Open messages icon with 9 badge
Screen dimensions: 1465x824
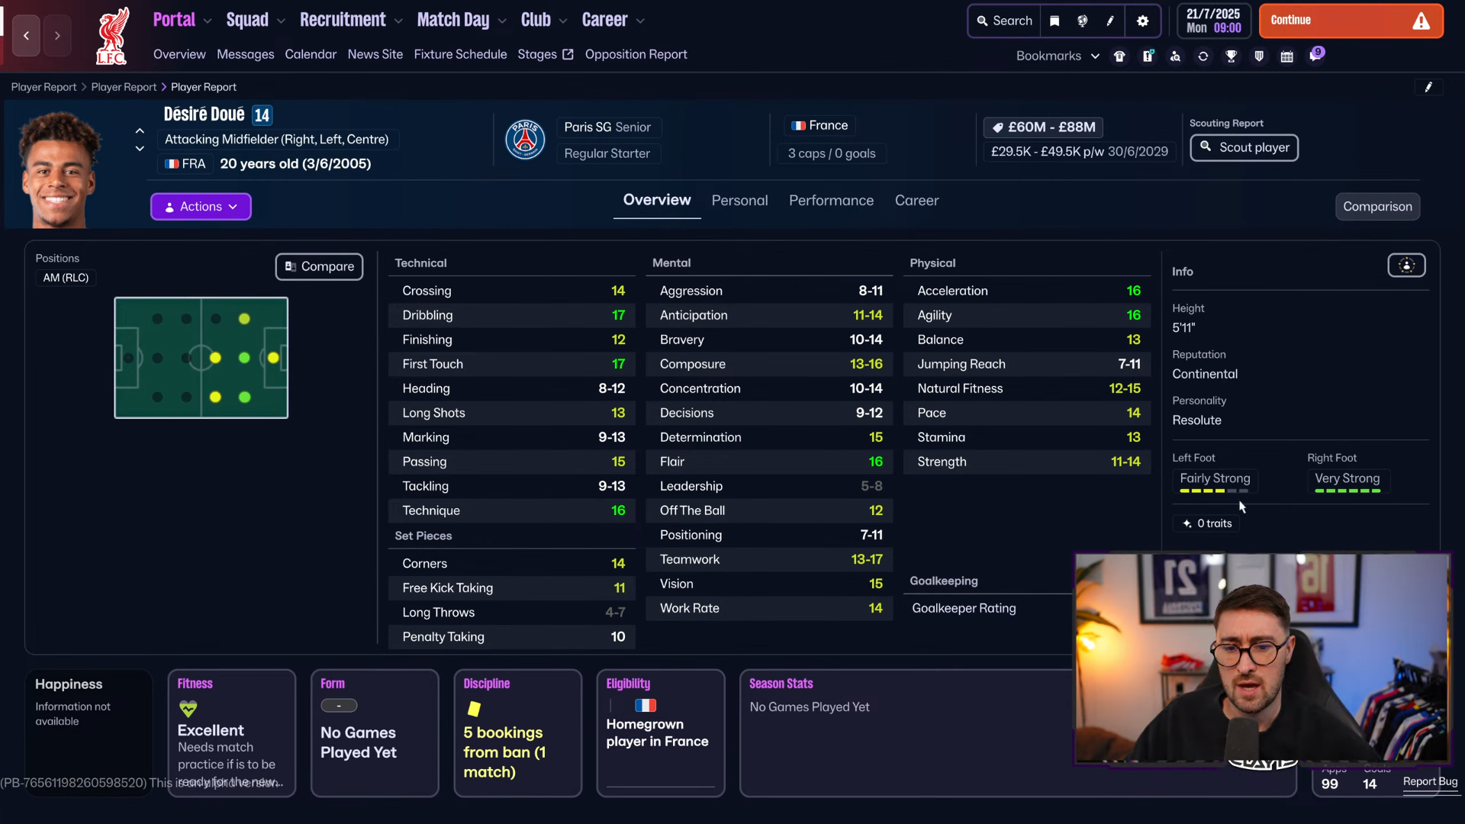[1315, 55]
